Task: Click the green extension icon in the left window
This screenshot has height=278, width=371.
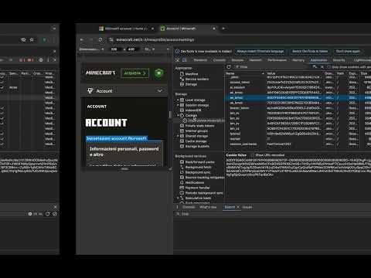Action: [x=45, y=39]
